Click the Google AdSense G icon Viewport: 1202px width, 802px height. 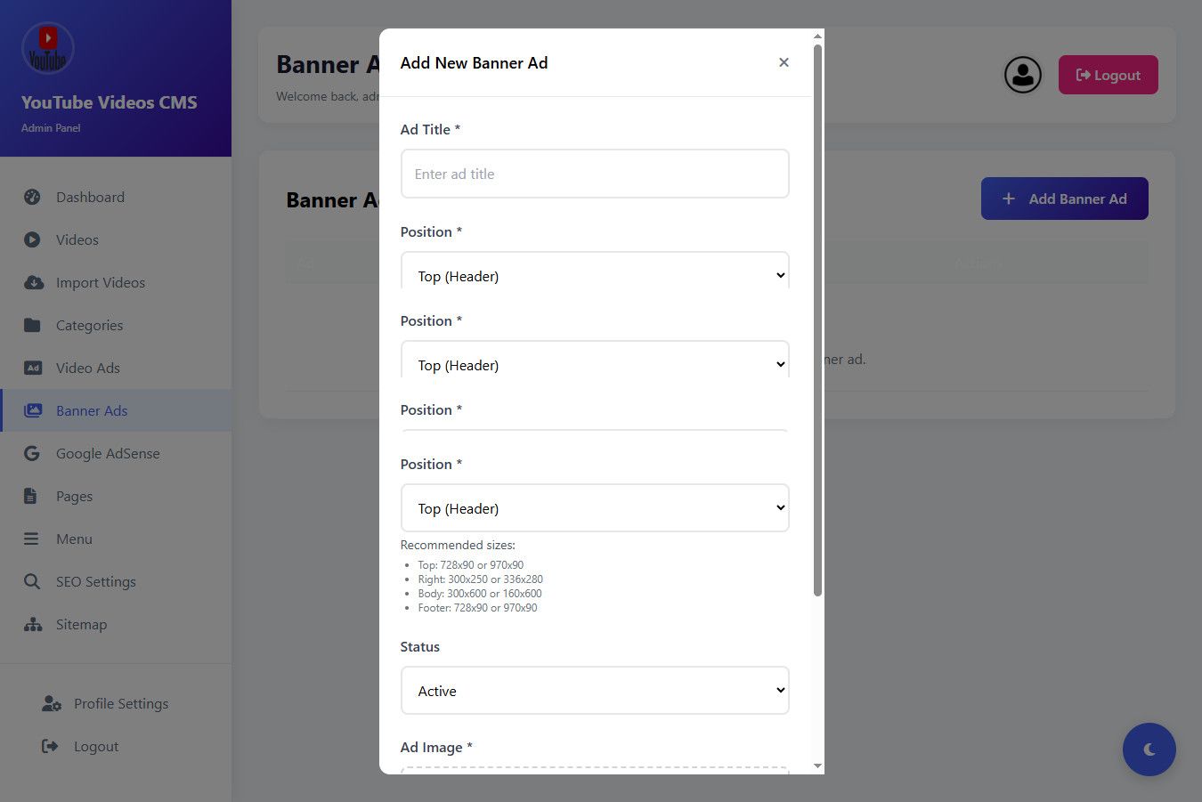32,454
